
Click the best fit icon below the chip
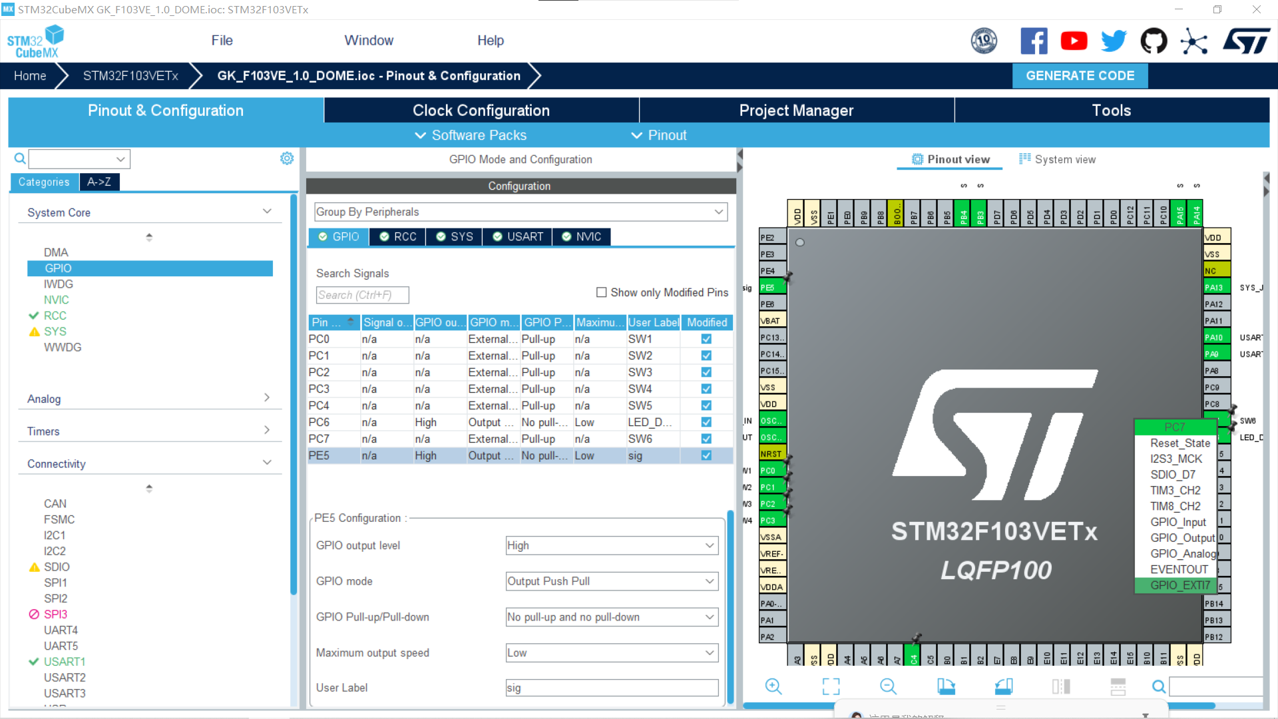click(830, 686)
